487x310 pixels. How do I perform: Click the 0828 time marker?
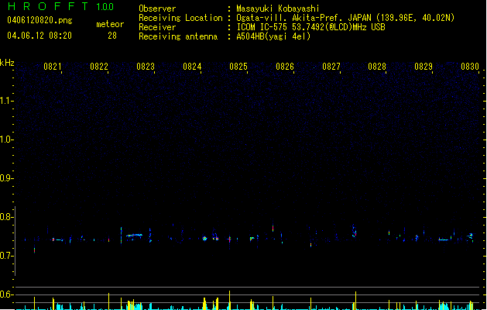tap(377, 67)
